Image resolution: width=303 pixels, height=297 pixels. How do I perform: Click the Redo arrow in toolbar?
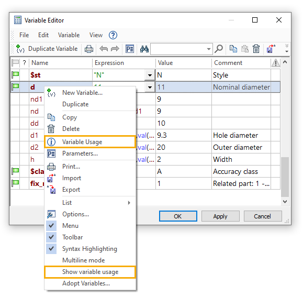[x=115, y=49]
